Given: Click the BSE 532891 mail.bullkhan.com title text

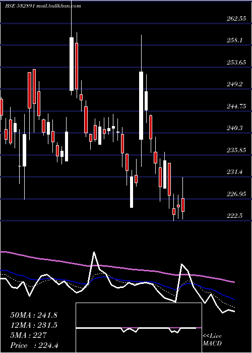Looking at the screenshot, I should tap(43, 6).
